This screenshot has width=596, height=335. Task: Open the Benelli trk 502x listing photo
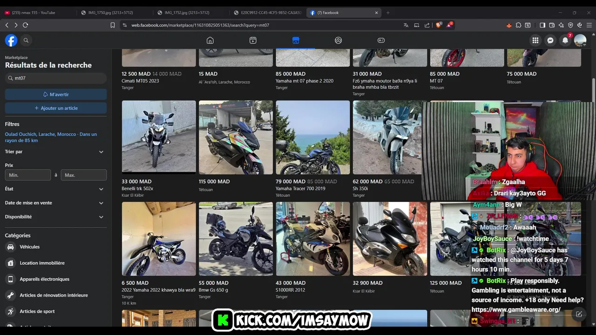159,138
